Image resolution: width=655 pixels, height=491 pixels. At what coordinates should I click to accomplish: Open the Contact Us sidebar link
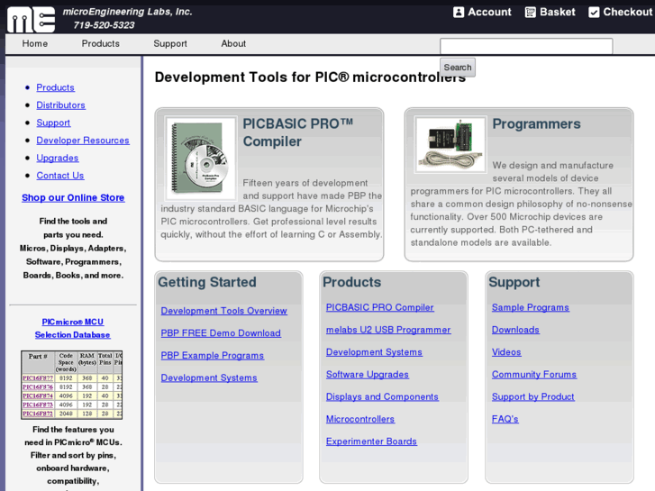60,176
